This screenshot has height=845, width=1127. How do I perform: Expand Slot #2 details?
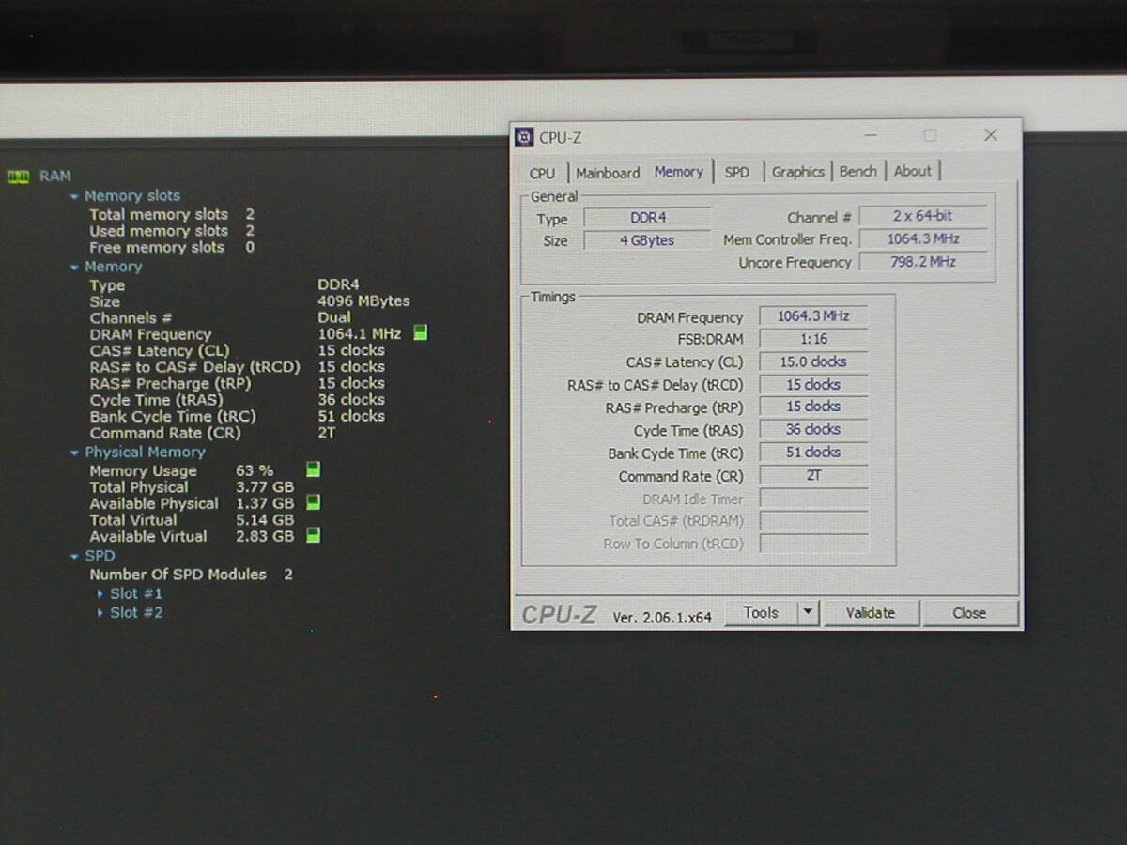[x=101, y=612]
